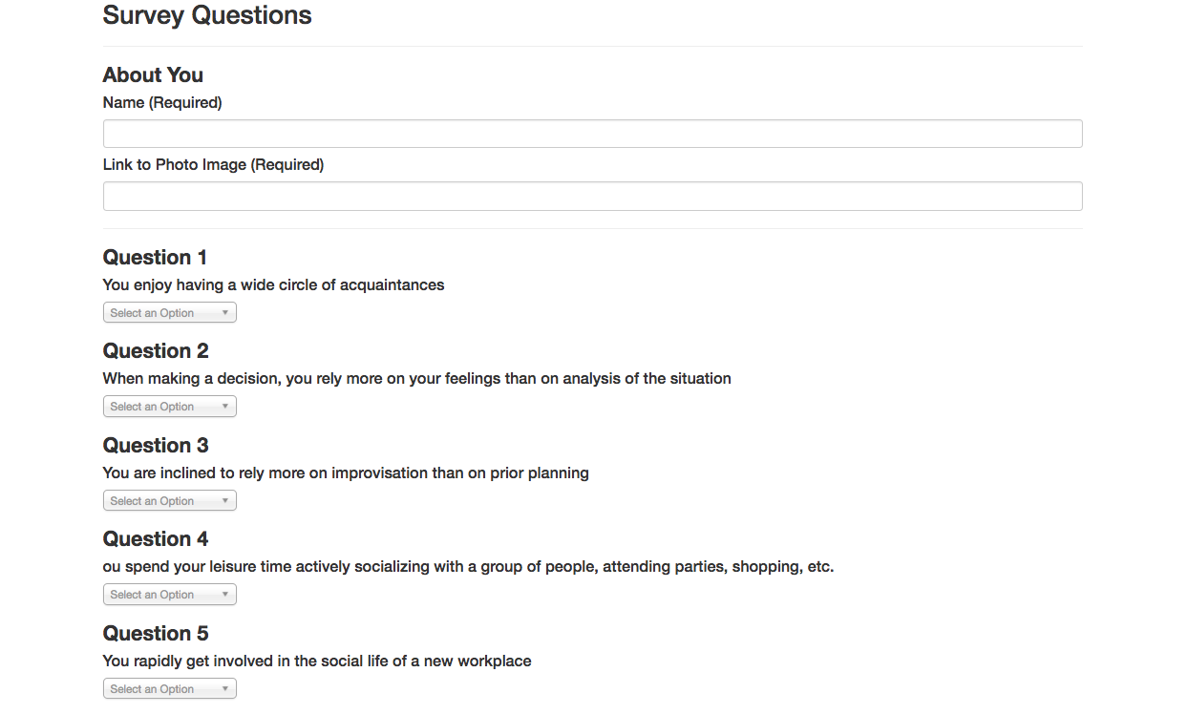Expand the Question 5 workplace answer dropdown
The height and width of the screenshot is (714, 1188).
point(170,688)
